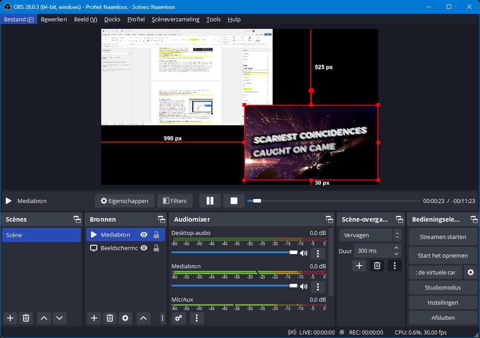Remove the selected scene with trash icon
This screenshot has height=338, width=480.
coord(26,318)
